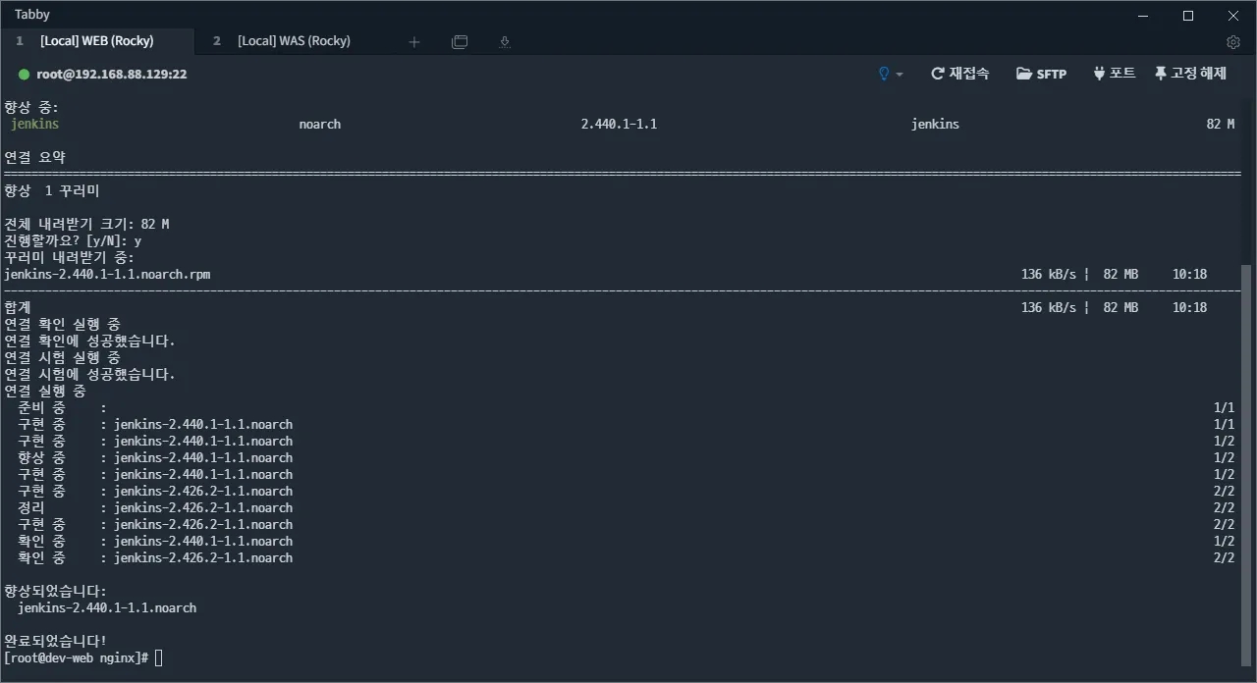Open a new terminal tab with plus icon
1257x683 pixels.
(414, 42)
